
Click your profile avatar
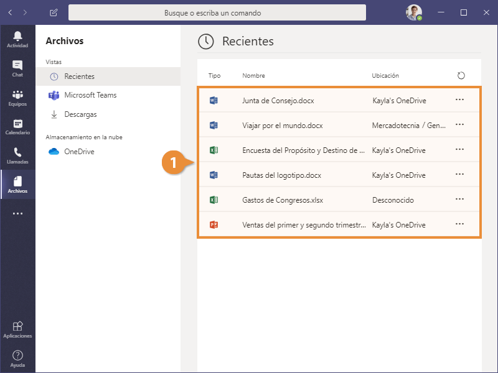[413, 12]
